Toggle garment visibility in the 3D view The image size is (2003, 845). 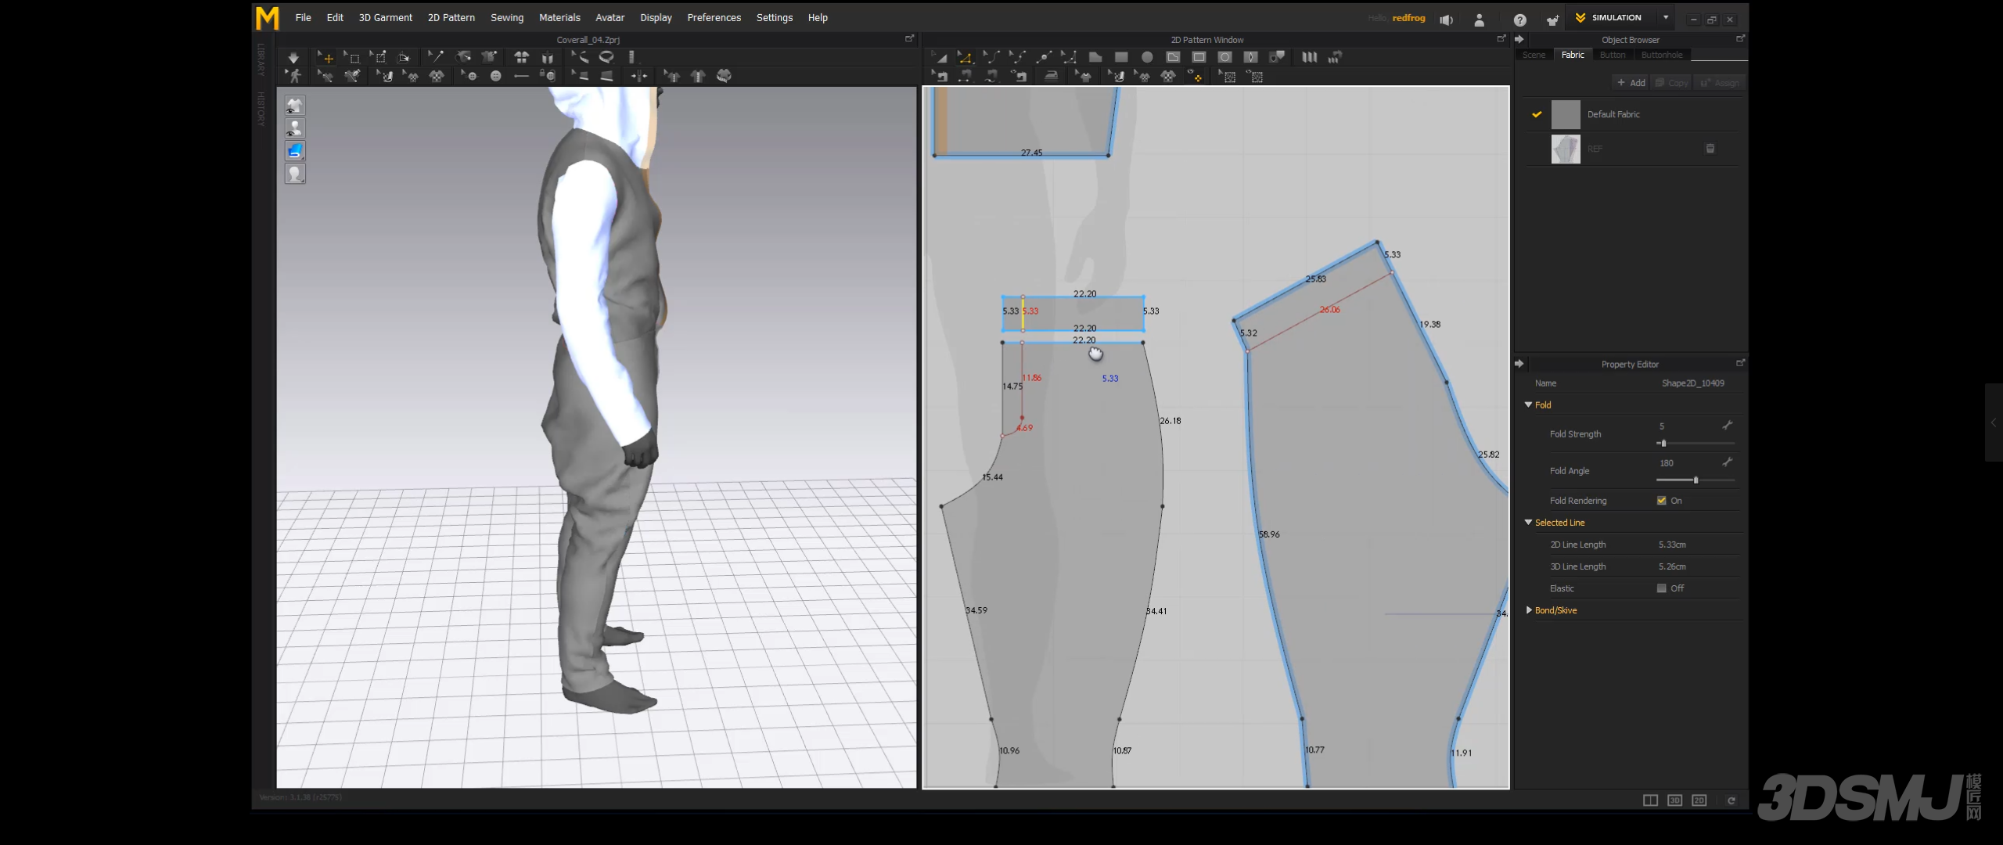click(295, 106)
